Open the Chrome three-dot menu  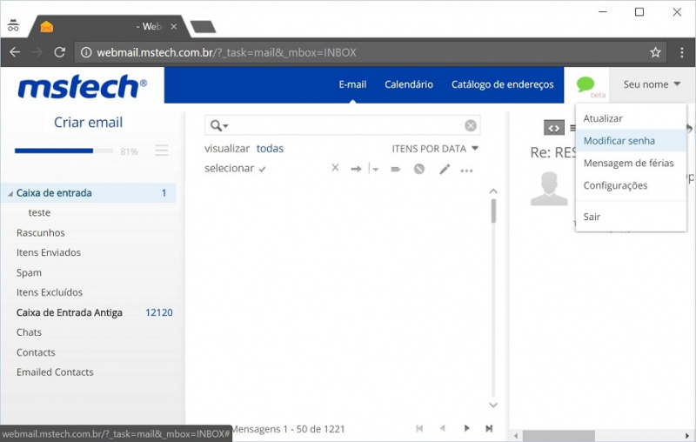pos(682,52)
